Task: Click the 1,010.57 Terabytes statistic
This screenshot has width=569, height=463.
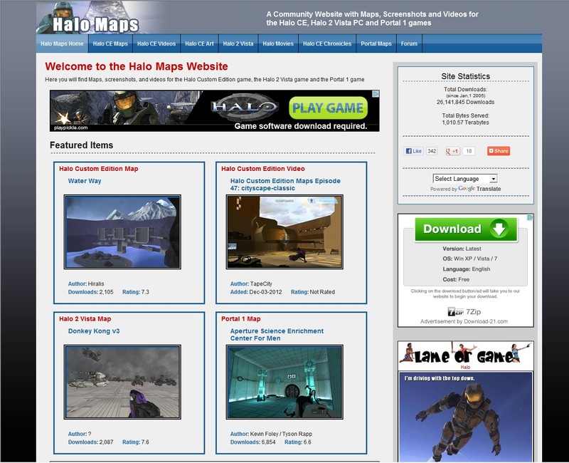Action: click(x=465, y=123)
